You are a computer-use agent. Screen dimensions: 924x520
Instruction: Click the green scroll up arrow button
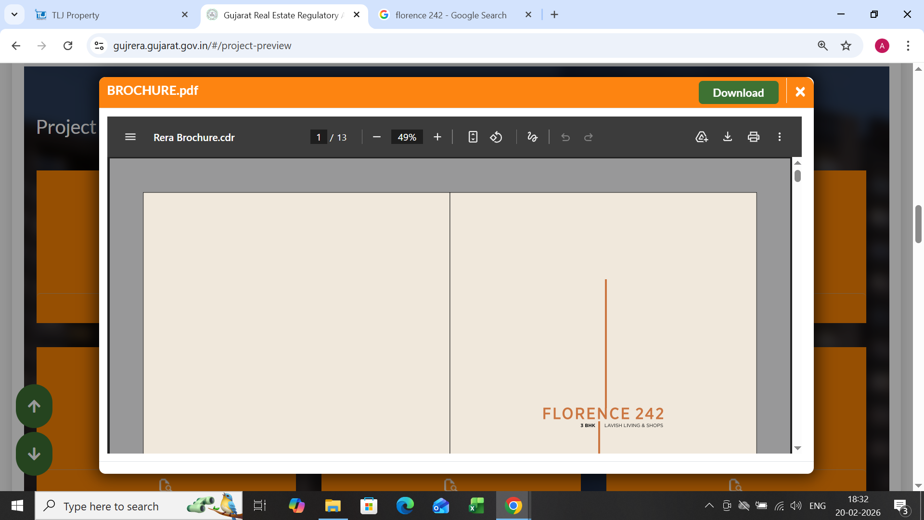[x=34, y=406]
